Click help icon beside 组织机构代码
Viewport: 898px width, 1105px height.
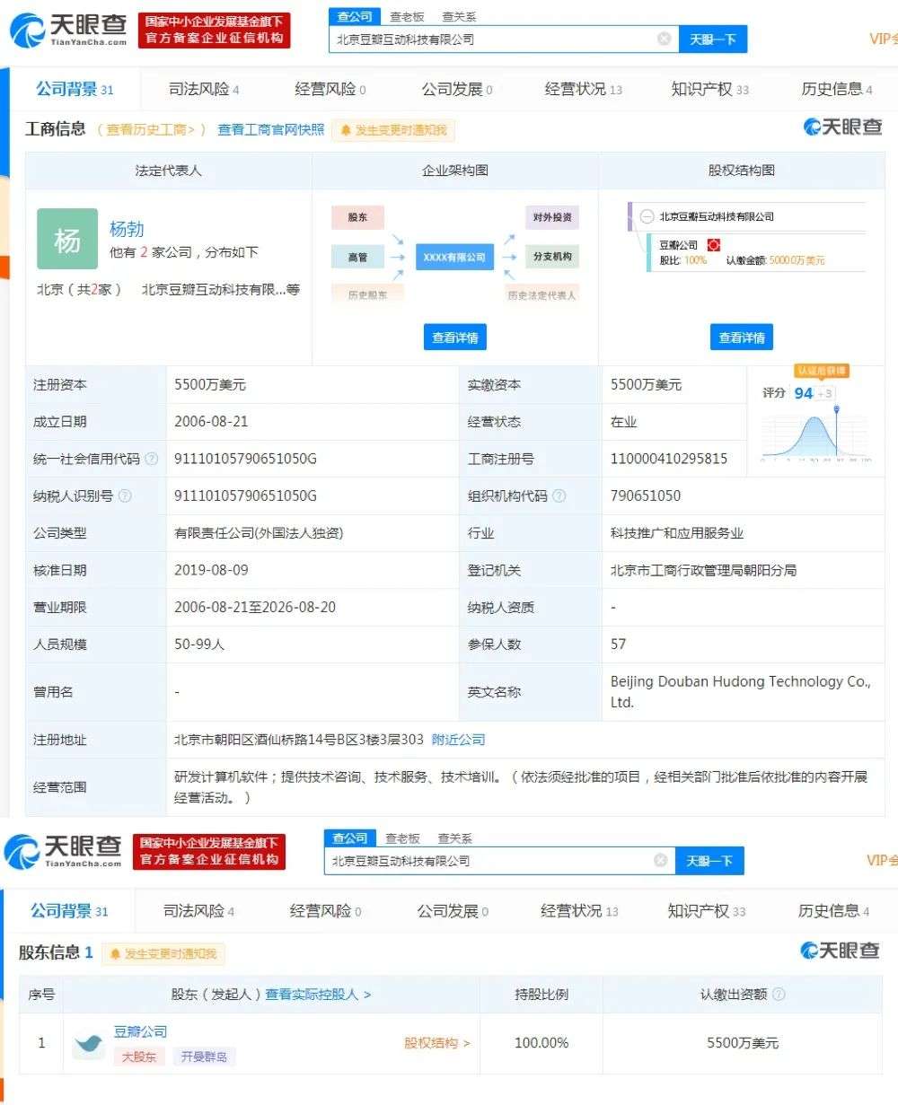coord(559,495)
